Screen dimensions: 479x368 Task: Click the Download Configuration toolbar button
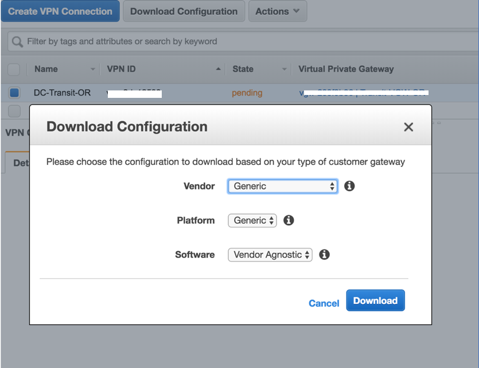pyautogui.click(x=184, y=11)
